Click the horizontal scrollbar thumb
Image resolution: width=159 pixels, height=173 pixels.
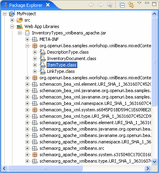45,168
